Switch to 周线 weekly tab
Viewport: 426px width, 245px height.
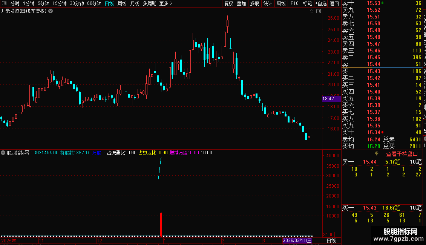click(122, 3)
